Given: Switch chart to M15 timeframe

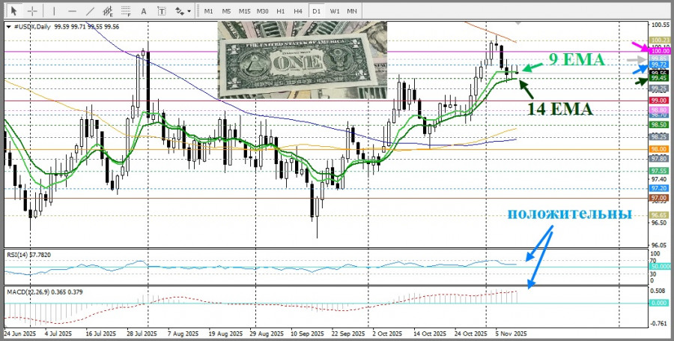Looking at the screenshot, I should pyautogui.click(x=245, y=10).
